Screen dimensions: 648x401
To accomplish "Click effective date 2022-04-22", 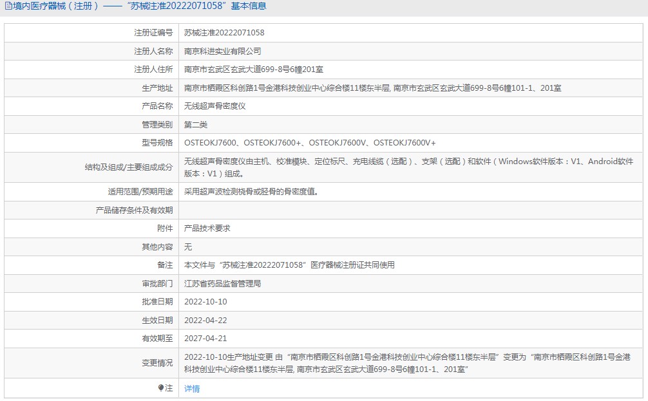I will click(205, 321).
